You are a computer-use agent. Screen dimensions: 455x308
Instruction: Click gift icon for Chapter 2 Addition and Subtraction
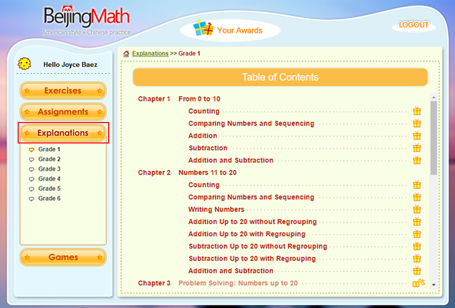pos(417,271)
